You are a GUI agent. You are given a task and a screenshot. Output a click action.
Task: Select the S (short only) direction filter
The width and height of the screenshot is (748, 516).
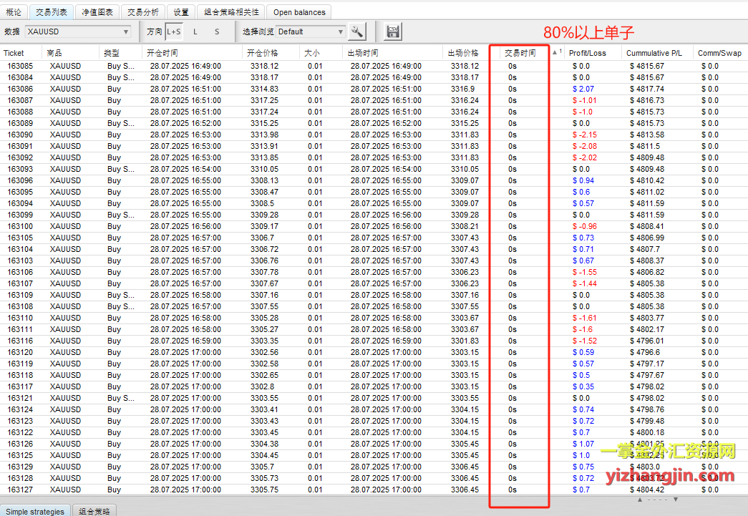(217, 31)
